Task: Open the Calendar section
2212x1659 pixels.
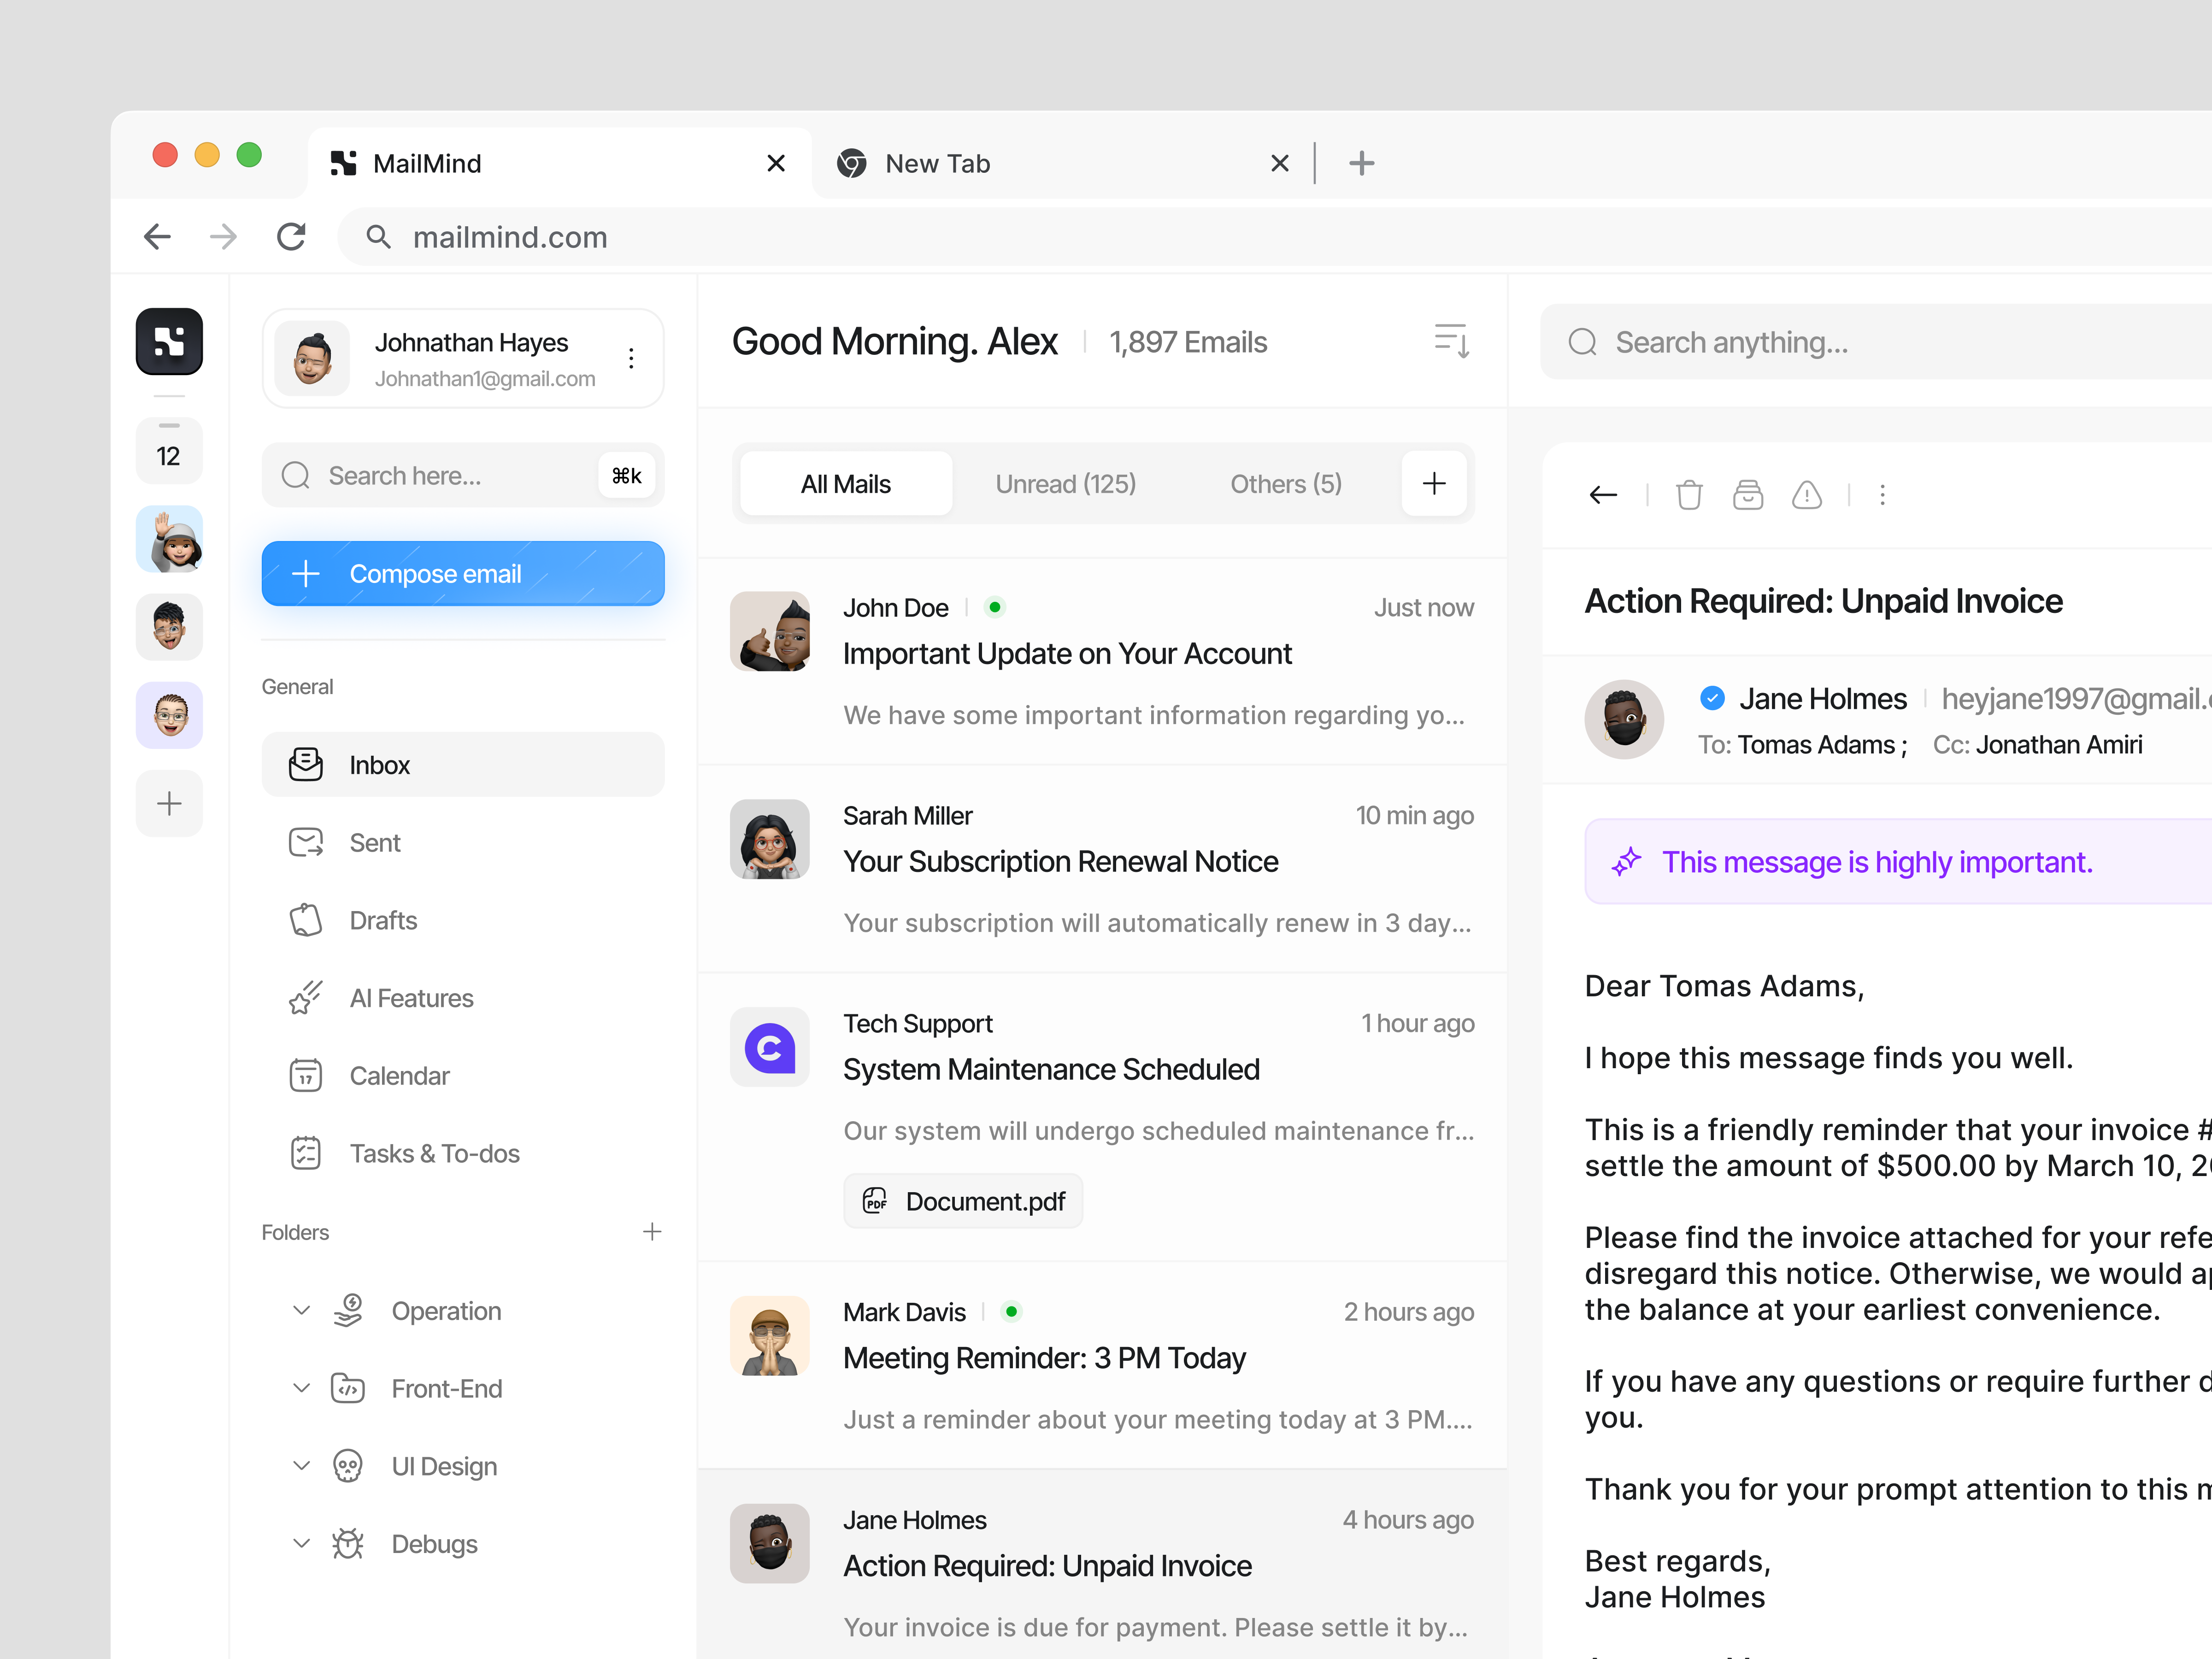Action: click(x=399, y=1075)
